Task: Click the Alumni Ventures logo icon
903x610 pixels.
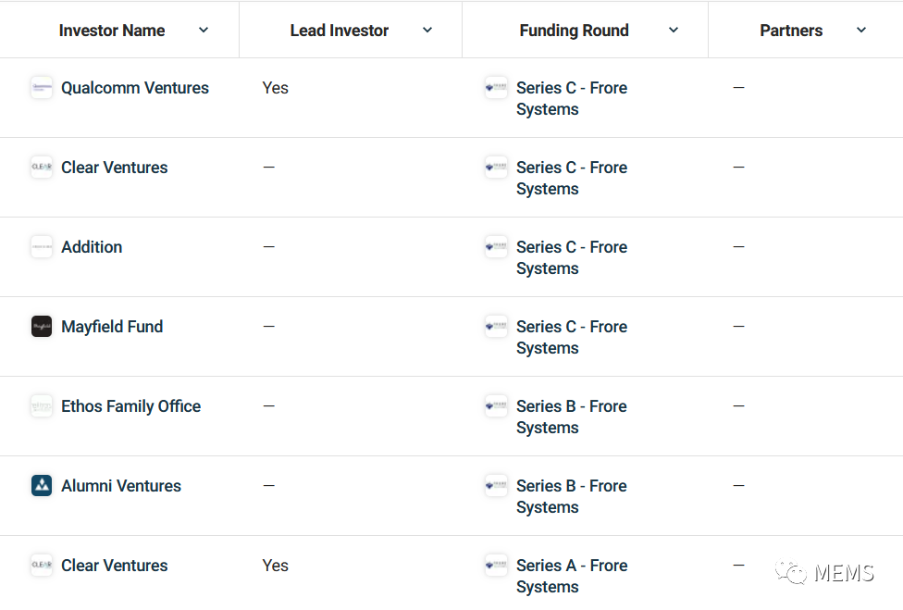Action: [x=42, y=486]
